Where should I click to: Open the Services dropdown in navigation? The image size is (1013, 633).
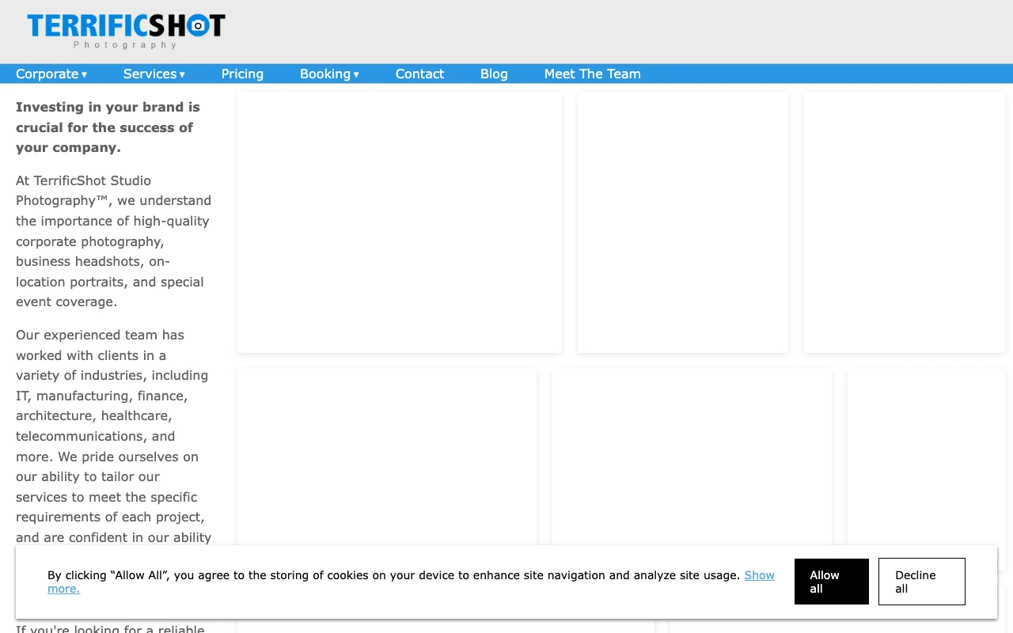154,74
